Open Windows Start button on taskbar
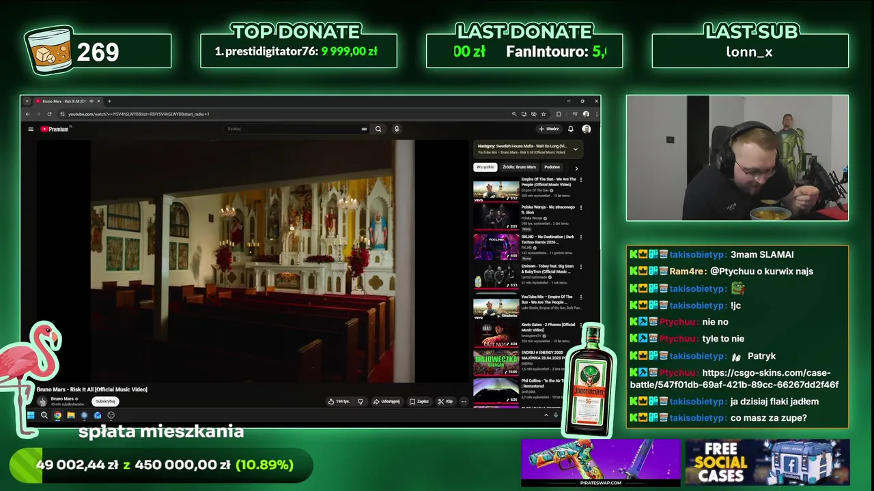The height and width of the screenshot is (491, 874). 31,415
